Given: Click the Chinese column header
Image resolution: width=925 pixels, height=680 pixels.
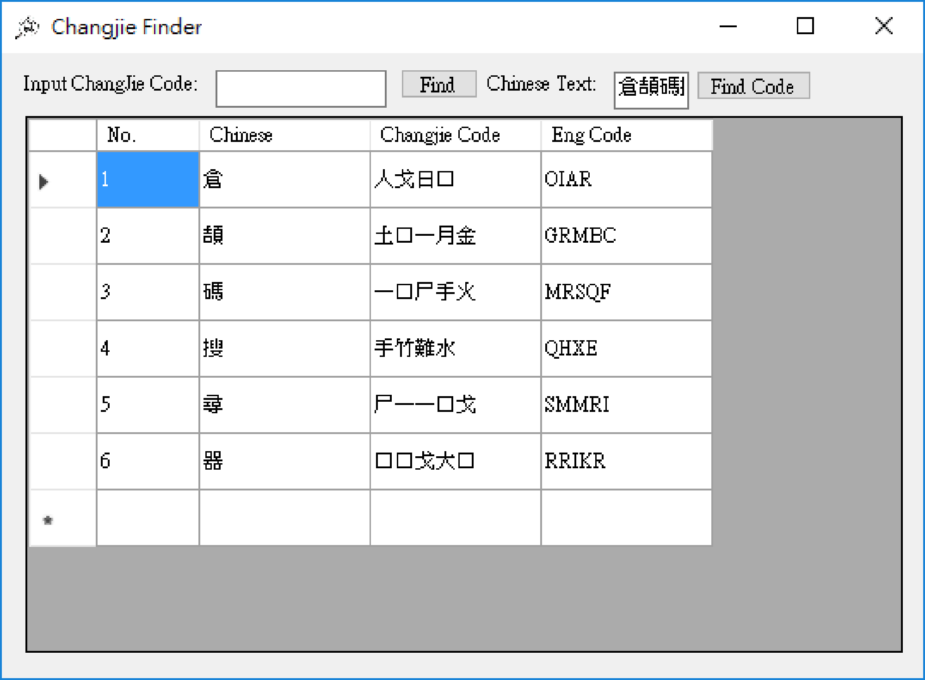Looking at the screenshot, I should (x=284, y=135).
